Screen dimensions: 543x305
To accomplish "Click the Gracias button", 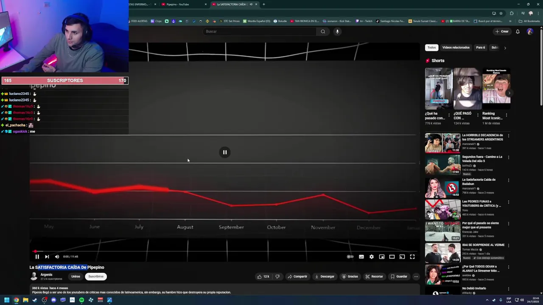I will [x=350, y=277].
